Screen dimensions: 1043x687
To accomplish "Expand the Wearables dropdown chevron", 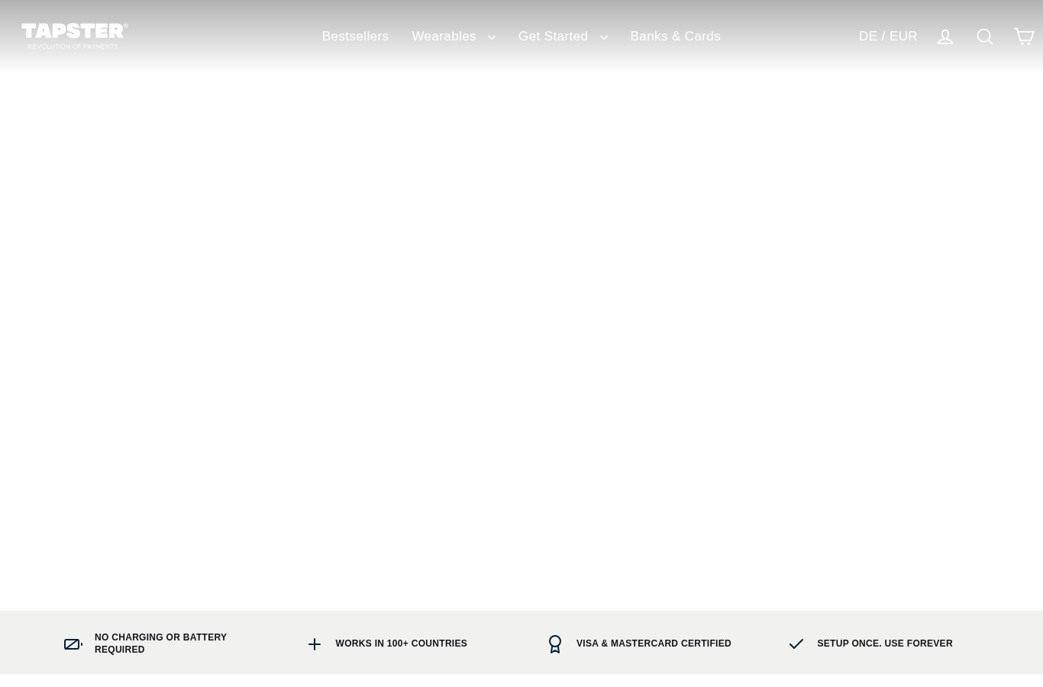I will pyautogui.click(x=491, y=37).
